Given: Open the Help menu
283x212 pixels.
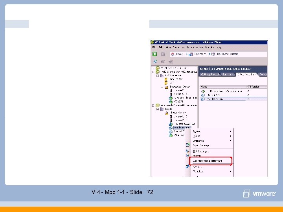Looking at the screenshot, I should (x=219, y=48).
